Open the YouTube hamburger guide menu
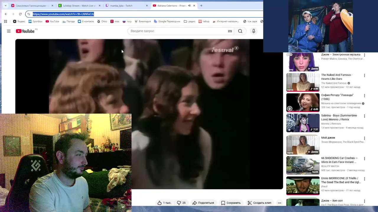The image size is (378, 212). coord(9,31)
